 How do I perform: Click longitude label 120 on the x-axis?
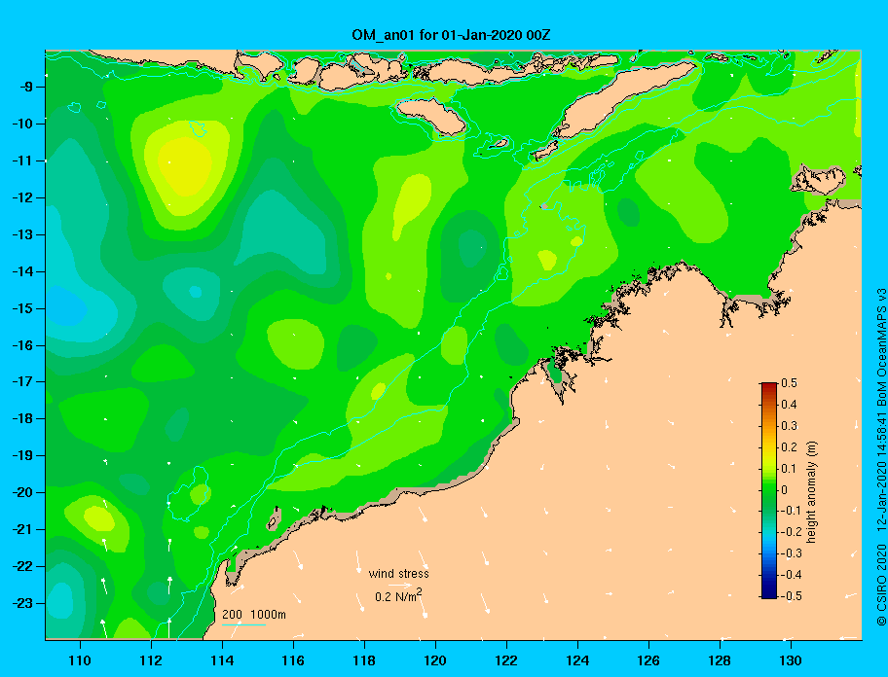(x=435, y=660)
